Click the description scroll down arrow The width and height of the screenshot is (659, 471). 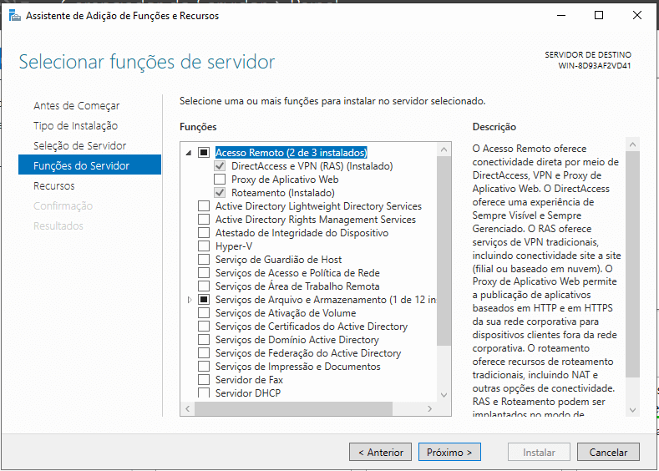tap(632, 410)
